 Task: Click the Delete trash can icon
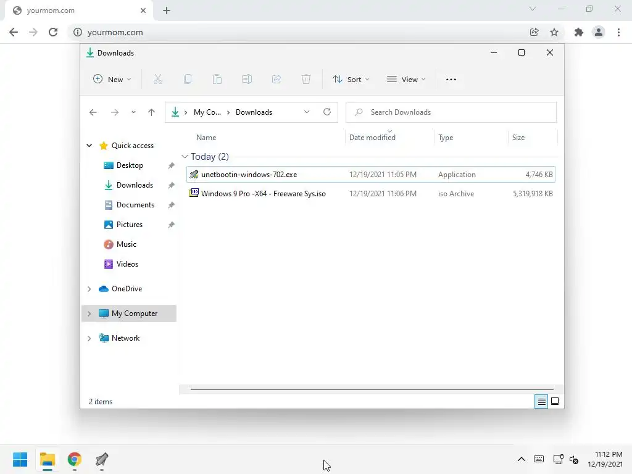pos(306,80)
